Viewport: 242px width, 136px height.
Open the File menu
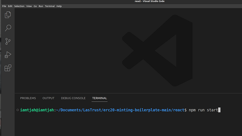click(x=4, y=6)
